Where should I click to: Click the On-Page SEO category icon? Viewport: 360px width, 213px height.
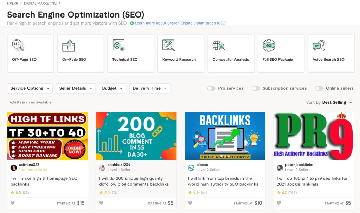click(x=68, y=46)
